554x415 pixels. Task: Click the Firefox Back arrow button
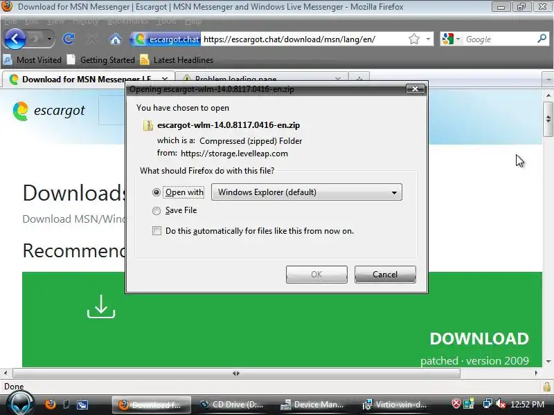point(15,39)
